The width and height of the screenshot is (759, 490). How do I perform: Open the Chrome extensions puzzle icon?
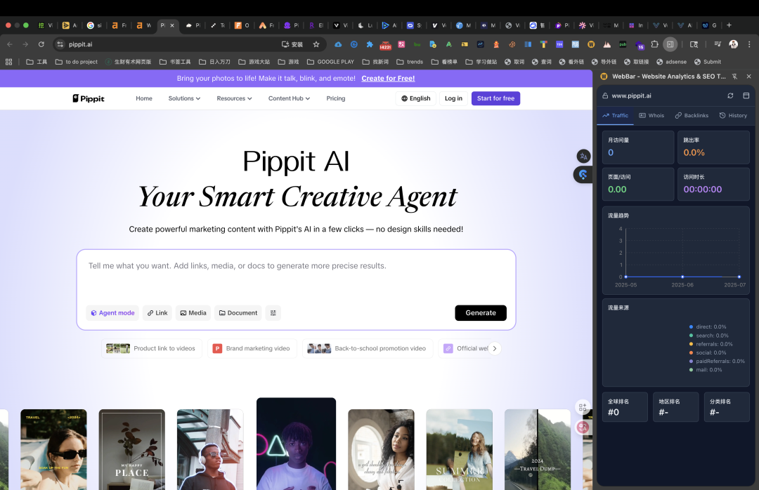[x=654, y=44]
